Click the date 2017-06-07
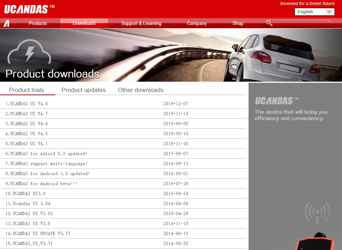The width and height of the screenshot is (342, 250). click(176, 154)
